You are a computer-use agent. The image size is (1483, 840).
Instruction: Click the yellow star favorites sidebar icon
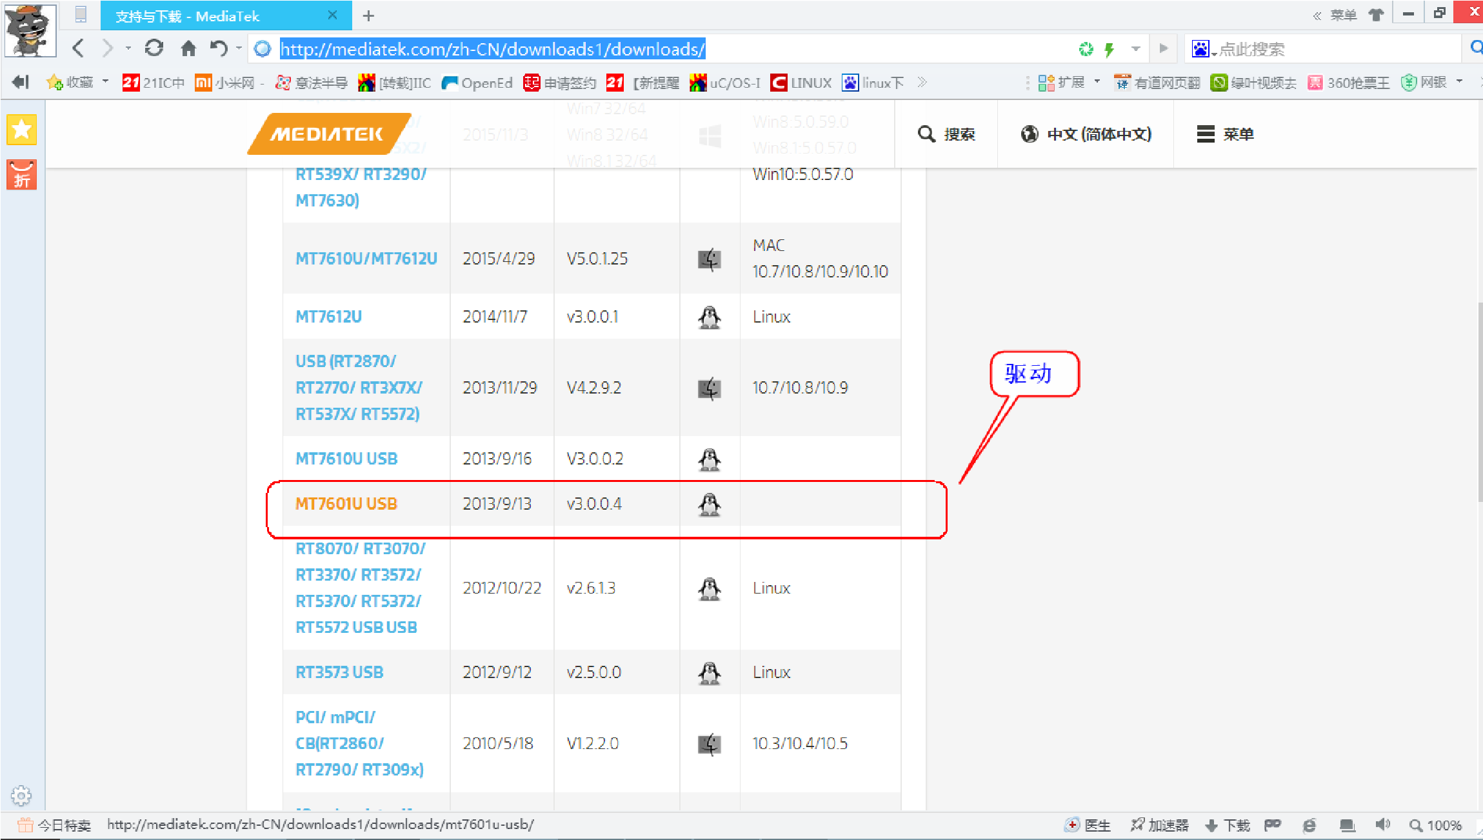coord(22,130)
